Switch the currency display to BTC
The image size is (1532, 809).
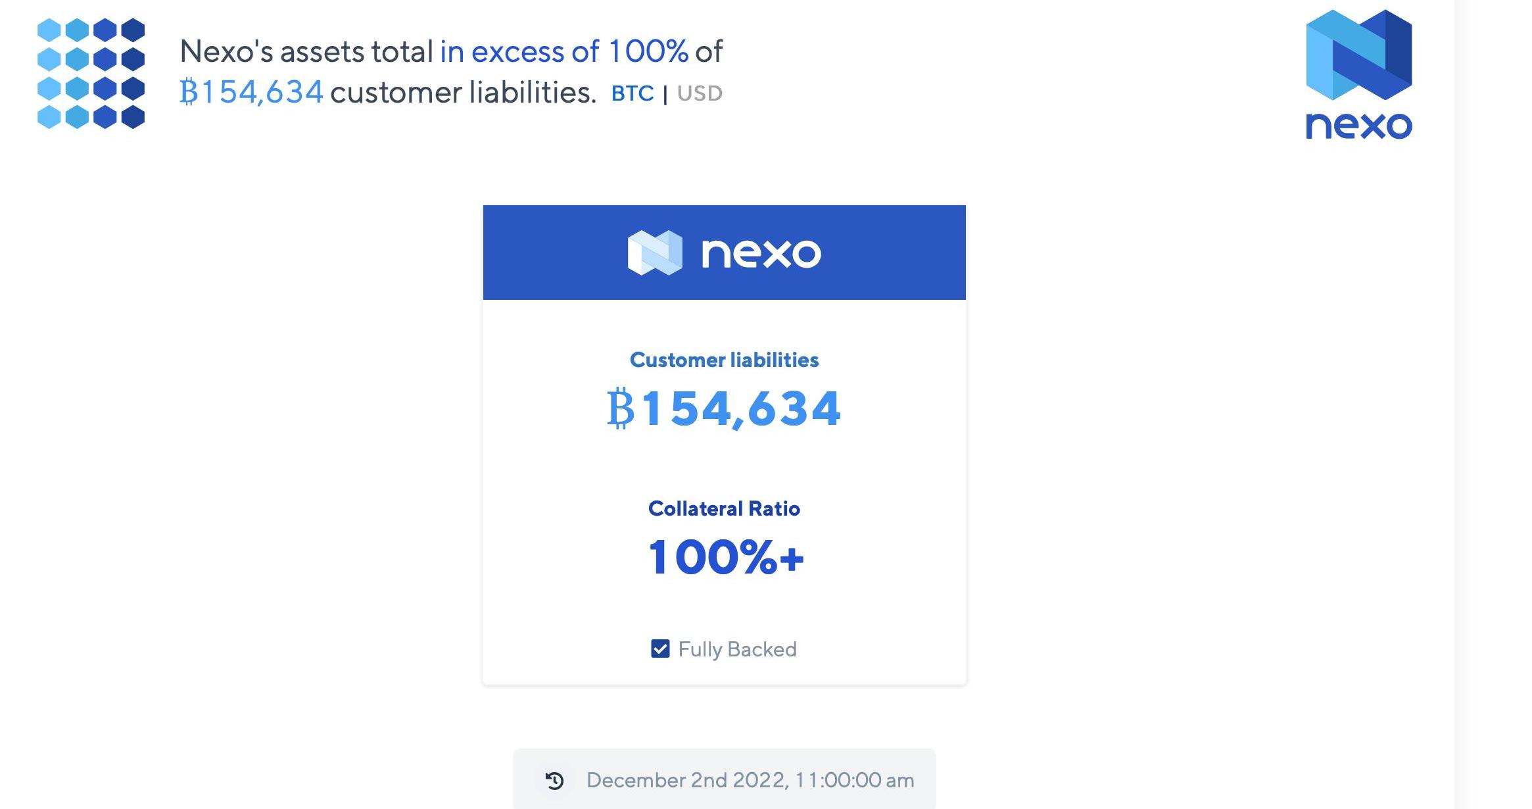[633, 93]
